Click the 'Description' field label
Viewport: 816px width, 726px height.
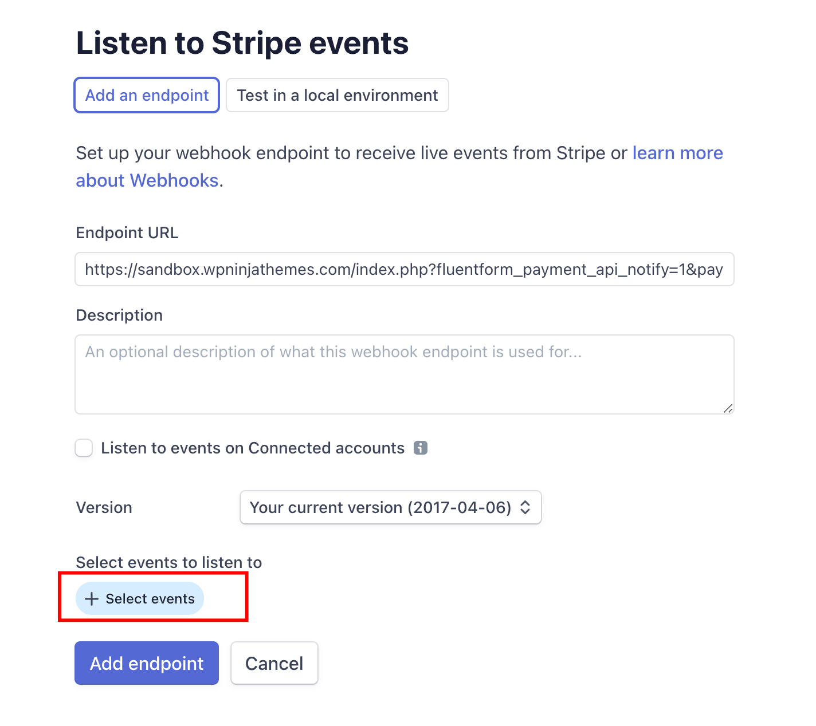pyautogui.click(x=119, y=315)
